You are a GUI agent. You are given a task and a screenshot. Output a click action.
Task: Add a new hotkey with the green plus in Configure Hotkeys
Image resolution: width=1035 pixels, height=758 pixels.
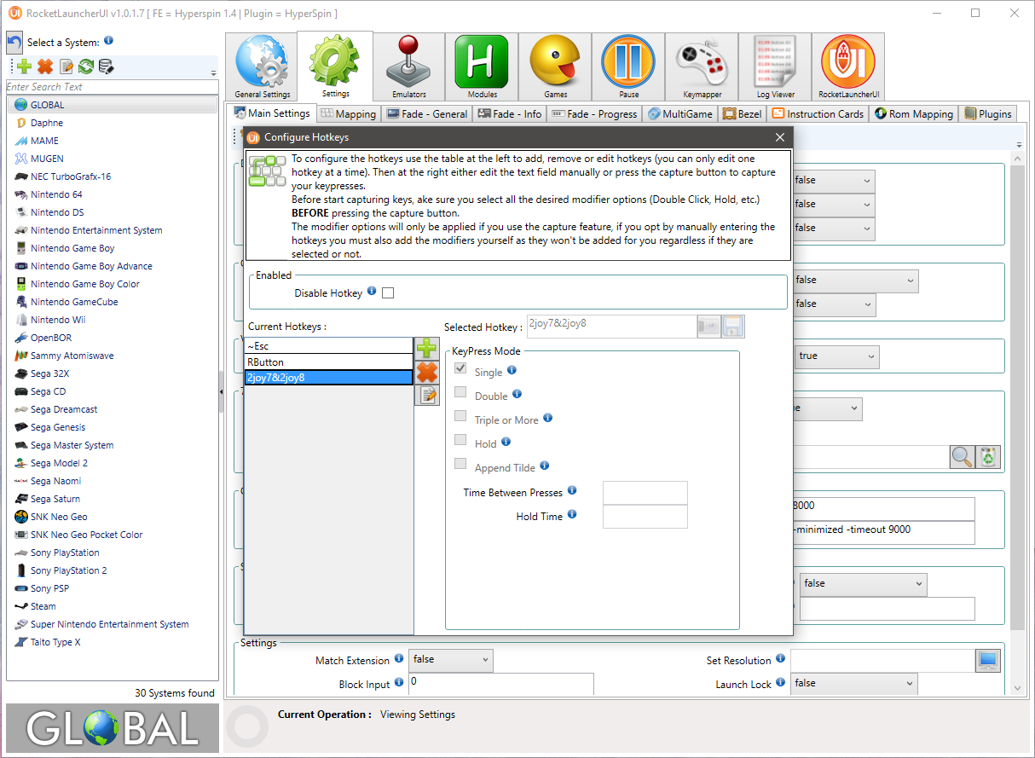[427, 348]
